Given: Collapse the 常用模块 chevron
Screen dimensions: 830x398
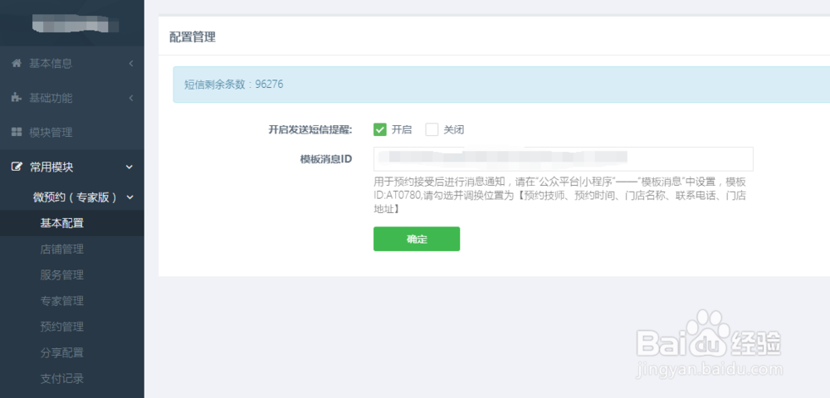Looking at the screenshot, I should click(129, 167).
